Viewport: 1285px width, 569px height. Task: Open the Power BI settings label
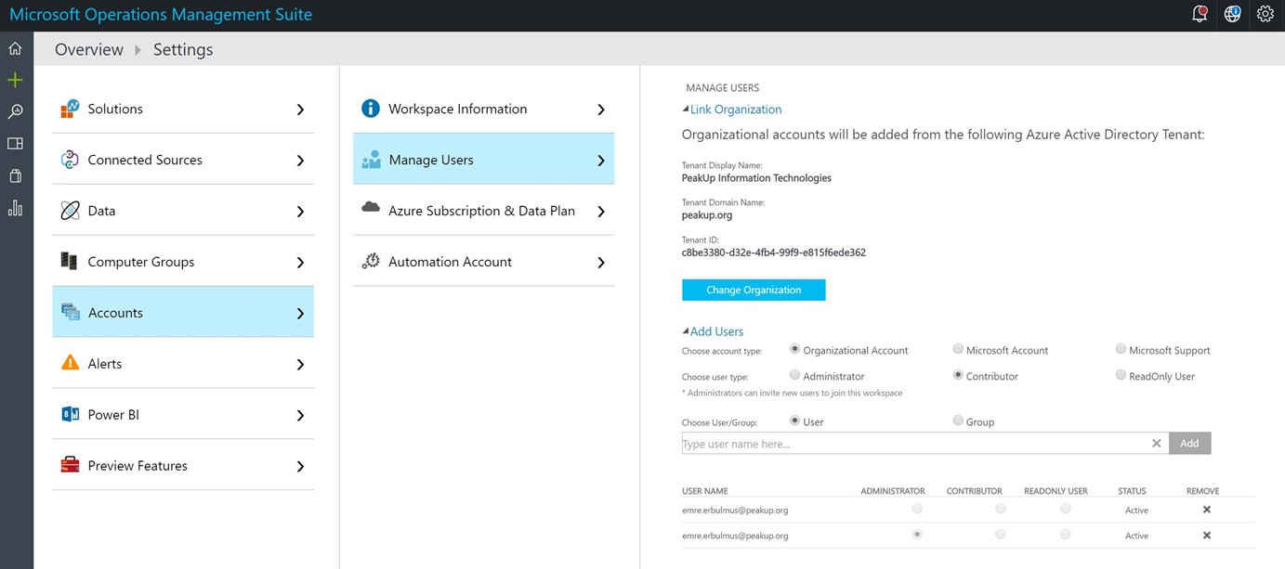point(113,415)
